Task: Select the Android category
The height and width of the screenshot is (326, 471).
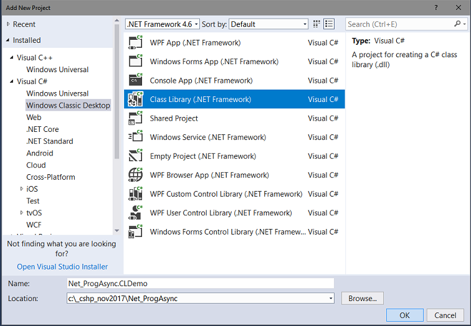Action: pyautogui.click(x=40, y=153)
